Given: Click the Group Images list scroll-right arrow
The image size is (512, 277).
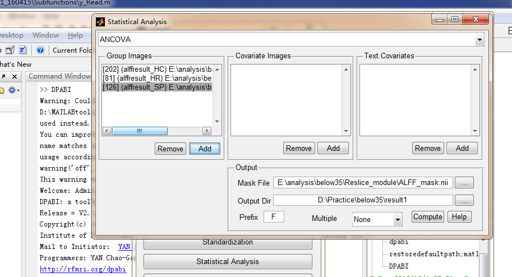Looking at the screenshot, I should click(x=207, y=131).
